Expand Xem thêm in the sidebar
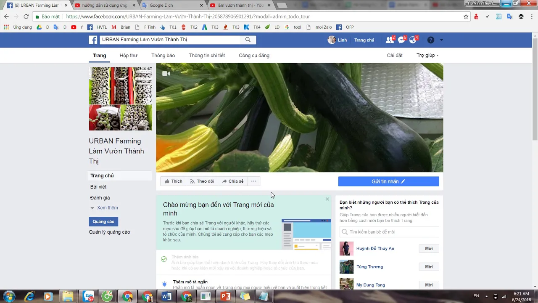 [x=104, y=208]
